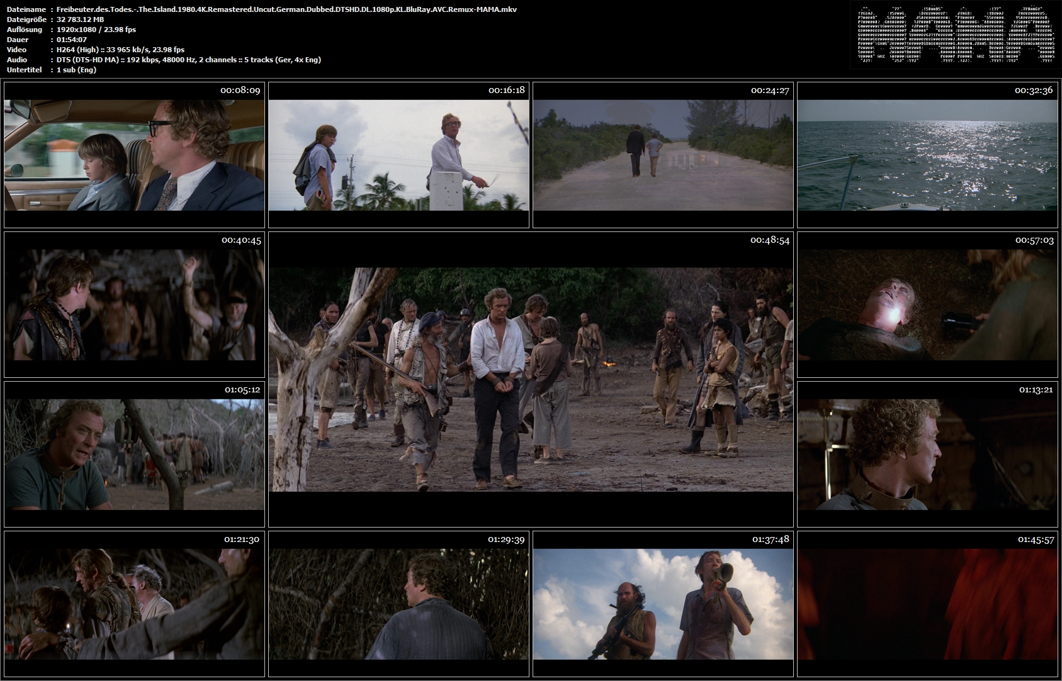Open the thumbnail frame at 00:57:03
Image resolution: width=1062 pixels, height=681 pixels.
click(927, 304)
